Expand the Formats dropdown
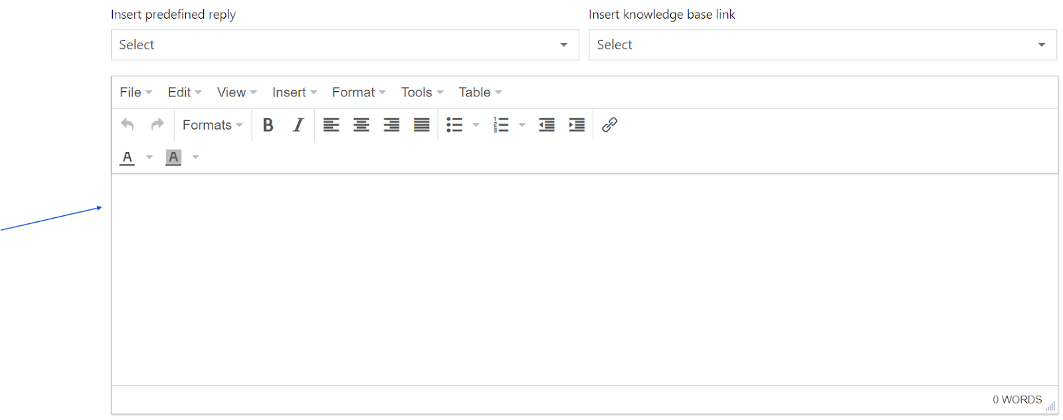The height and width of the screenshot is (420, 1063). coord(213,125)
